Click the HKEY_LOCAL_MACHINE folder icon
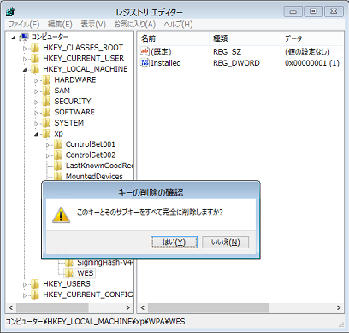The width and height of the screenshot is (349, 333). click(35, 69)
